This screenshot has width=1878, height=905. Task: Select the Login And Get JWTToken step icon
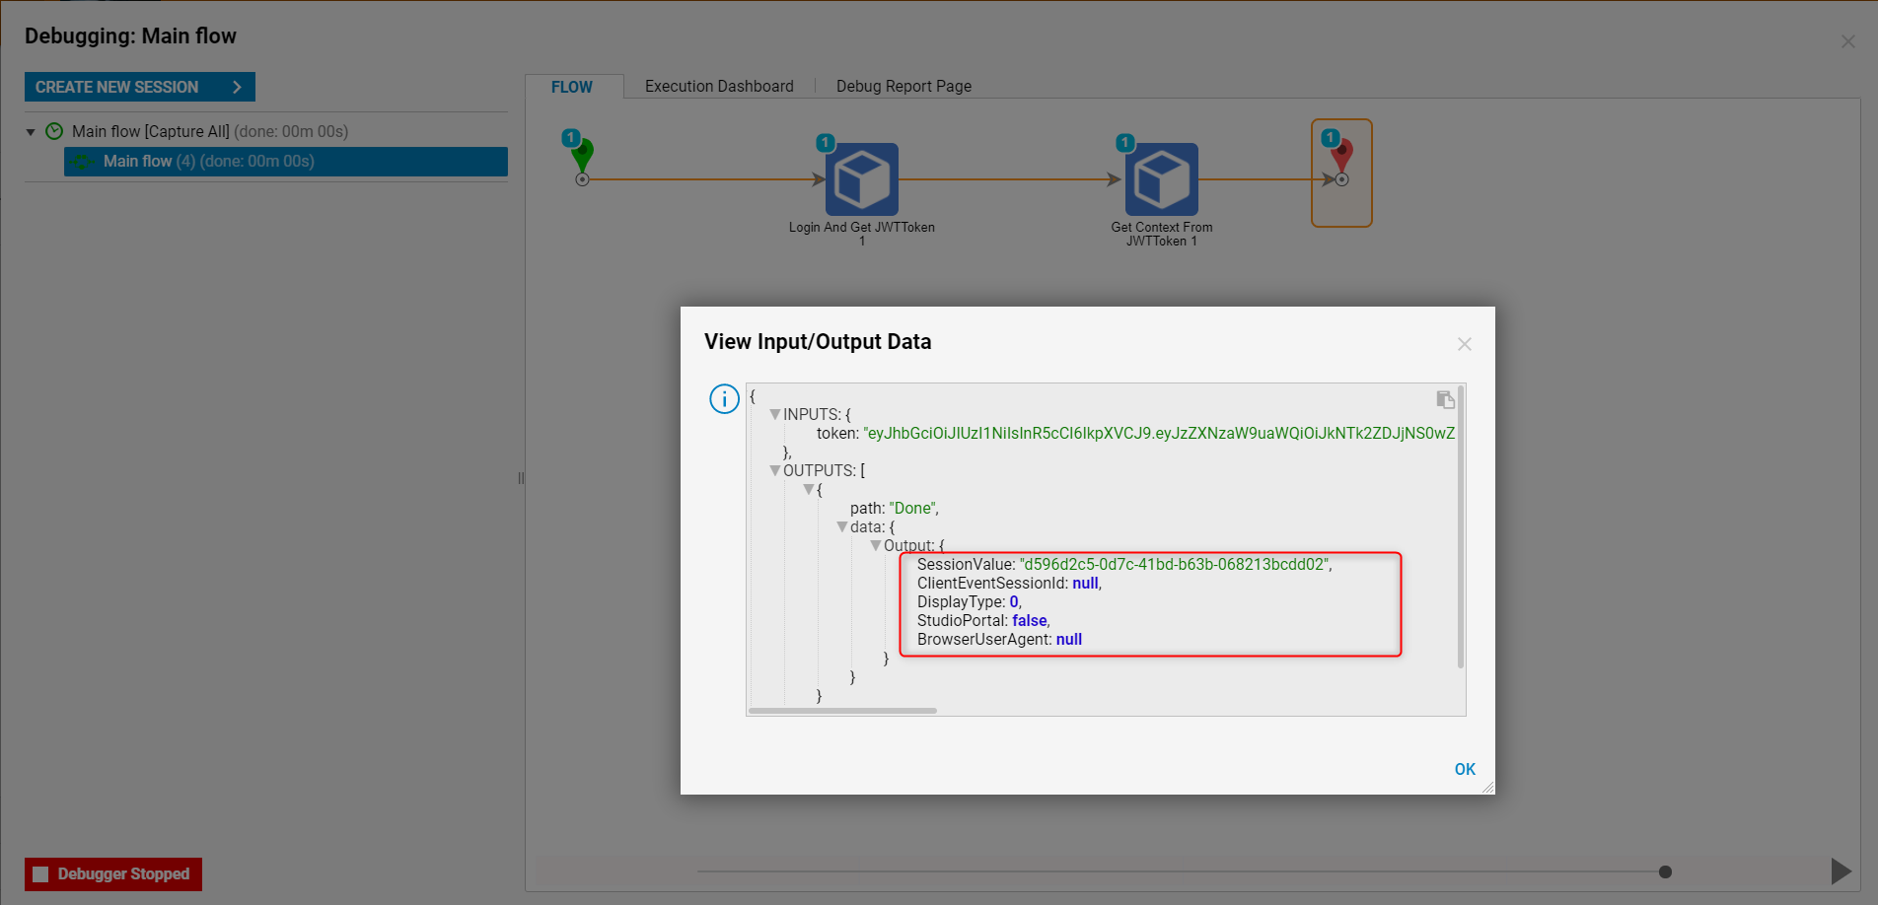tap(862, 179)
